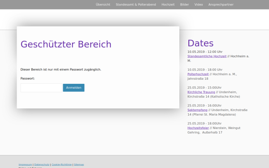Click the Passwort input field
The image size is (269, 168).
click(x=41, y=88)
